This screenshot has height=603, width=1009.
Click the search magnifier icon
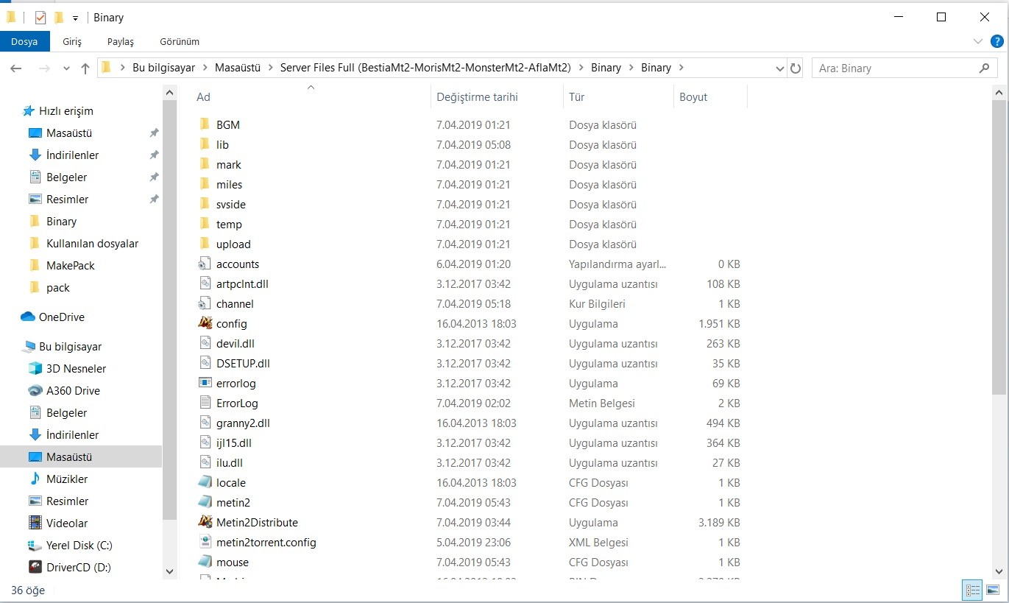[985, 68]
